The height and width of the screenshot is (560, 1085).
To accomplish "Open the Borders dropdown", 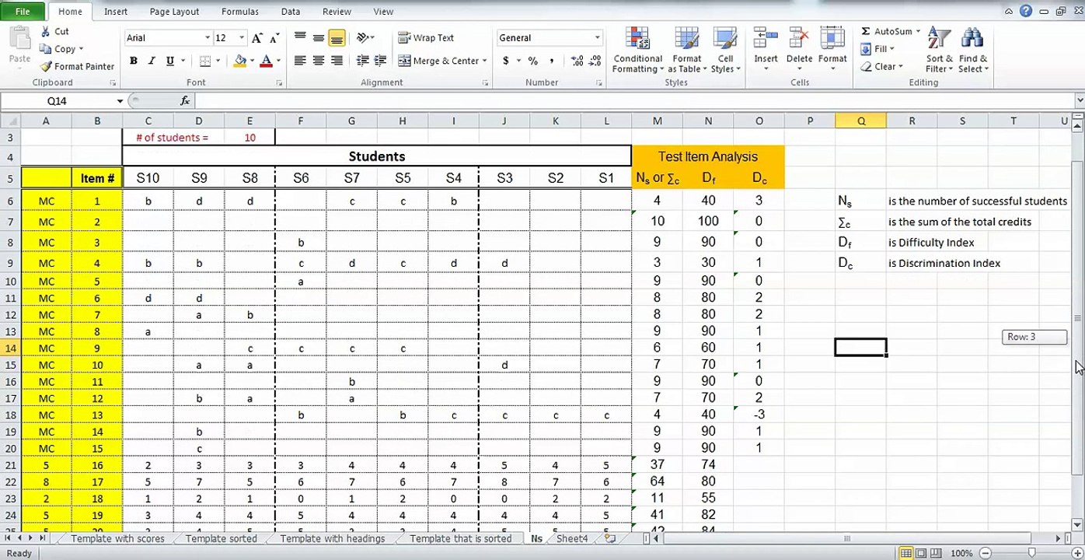I will pyautogui.click(x=218, y=61).
